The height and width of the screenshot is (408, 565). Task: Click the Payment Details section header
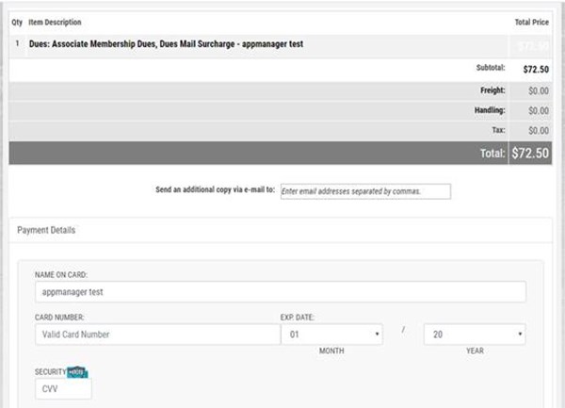(x=46, y=230)
